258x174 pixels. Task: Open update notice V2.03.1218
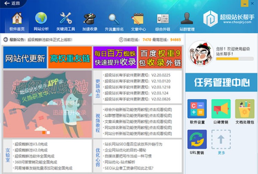coord(138,87)
